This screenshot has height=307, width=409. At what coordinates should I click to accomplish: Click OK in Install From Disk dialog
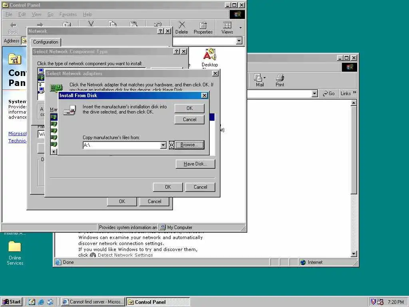[189, 108]
